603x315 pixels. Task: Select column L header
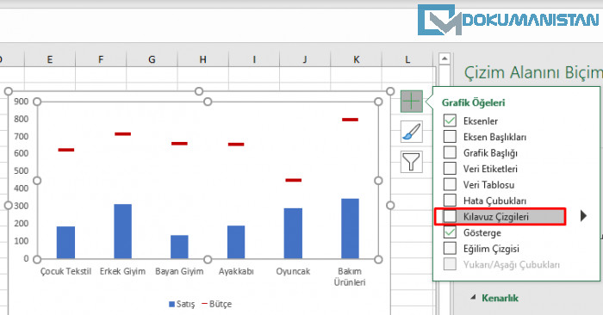(x=407, y=59)
